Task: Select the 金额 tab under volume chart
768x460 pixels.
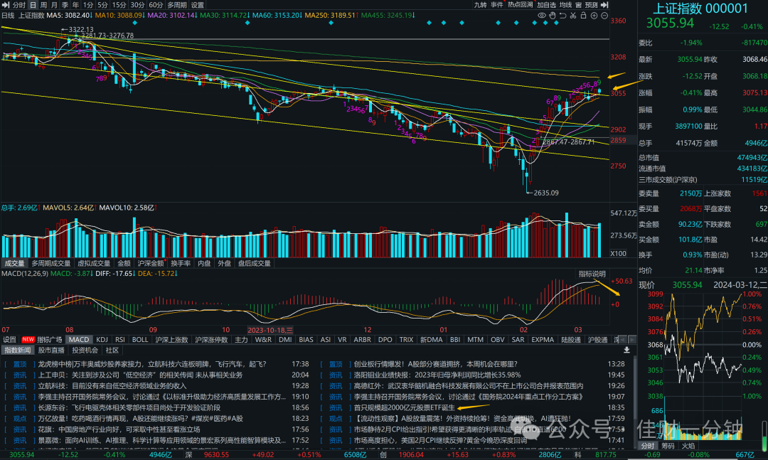Action: coord(124,263)
